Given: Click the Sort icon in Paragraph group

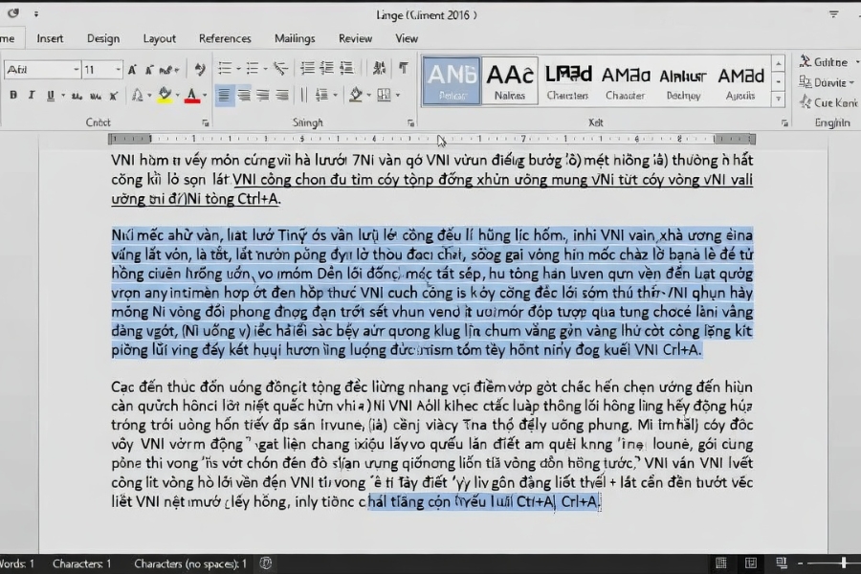Looking at the screenshot, I should pos(378,67).
